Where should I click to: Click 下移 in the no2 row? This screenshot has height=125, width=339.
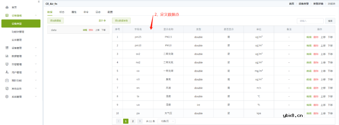click(x=330, y=62)
